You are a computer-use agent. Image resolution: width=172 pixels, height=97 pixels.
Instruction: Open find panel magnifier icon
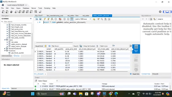click(102, 19)
